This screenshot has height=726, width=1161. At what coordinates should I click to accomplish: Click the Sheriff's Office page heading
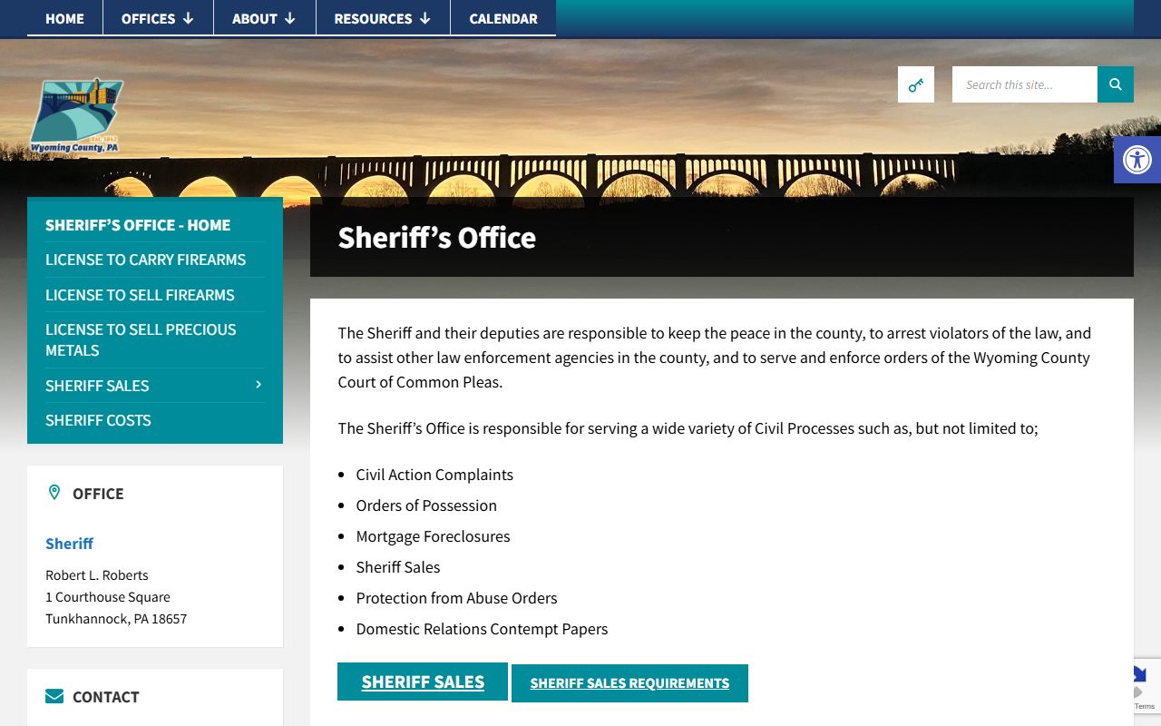(x=437, y=238)
